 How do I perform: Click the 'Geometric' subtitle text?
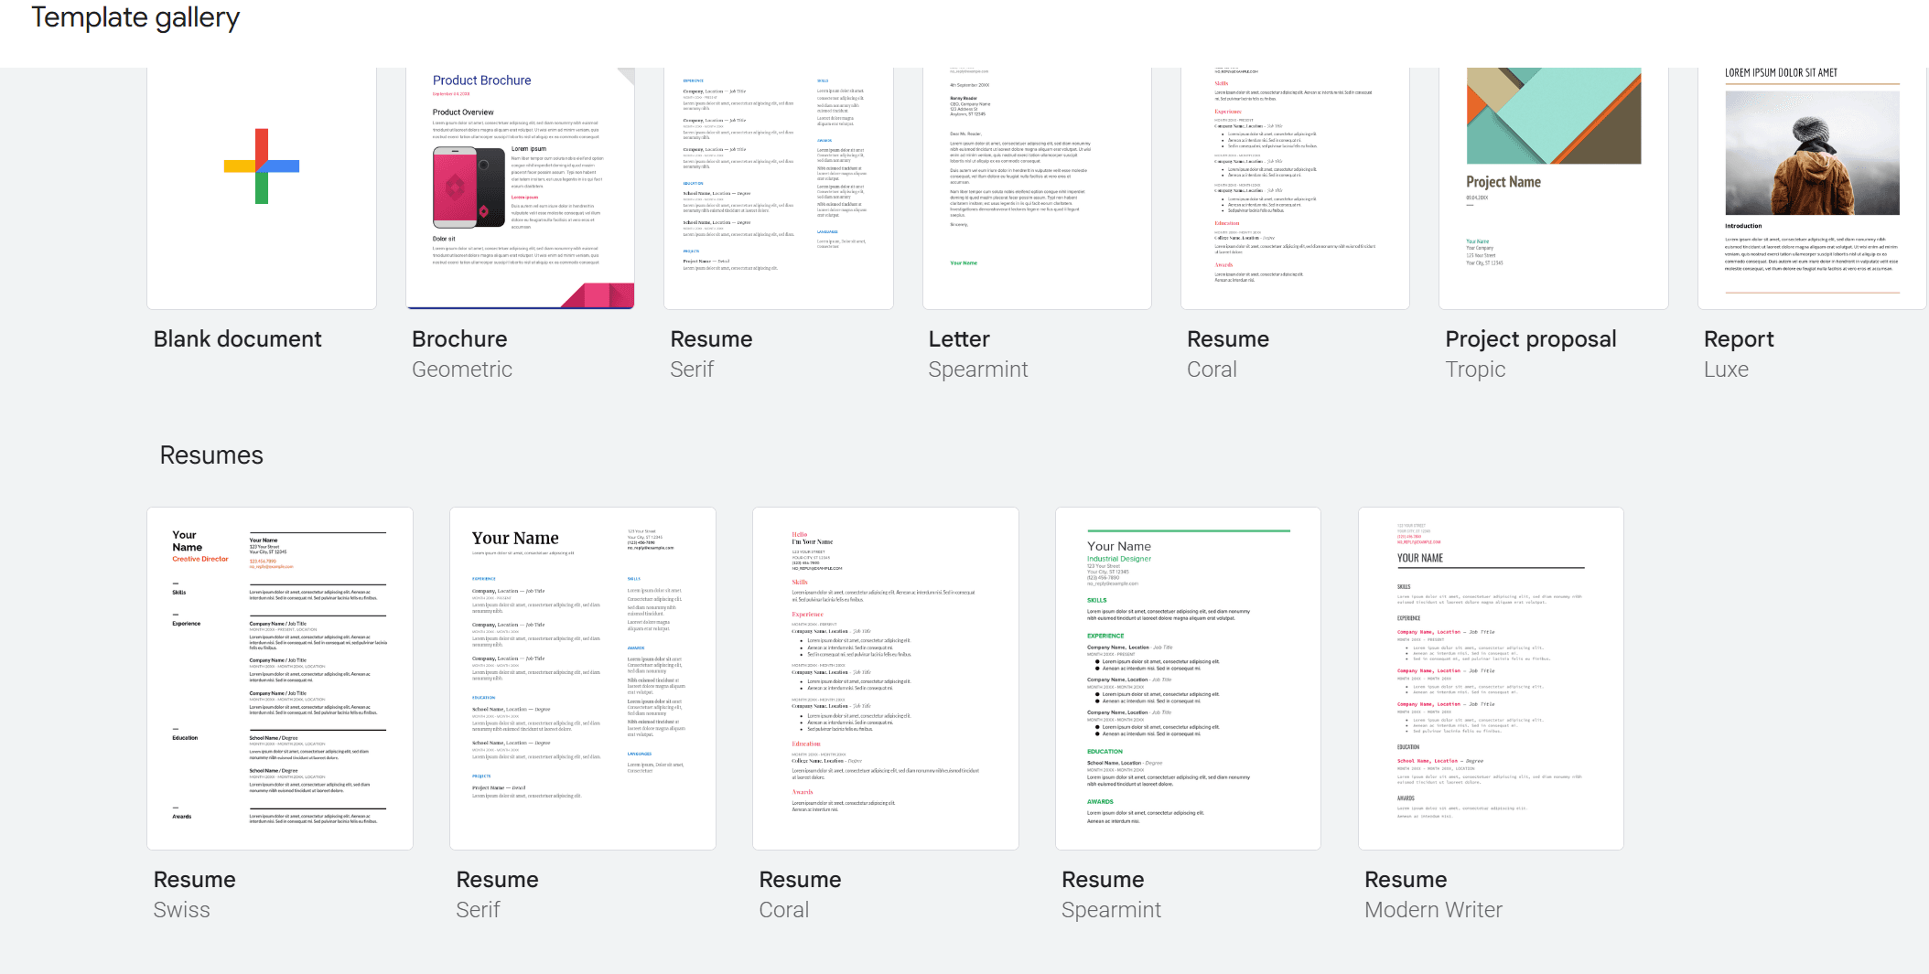click(462, 369)
